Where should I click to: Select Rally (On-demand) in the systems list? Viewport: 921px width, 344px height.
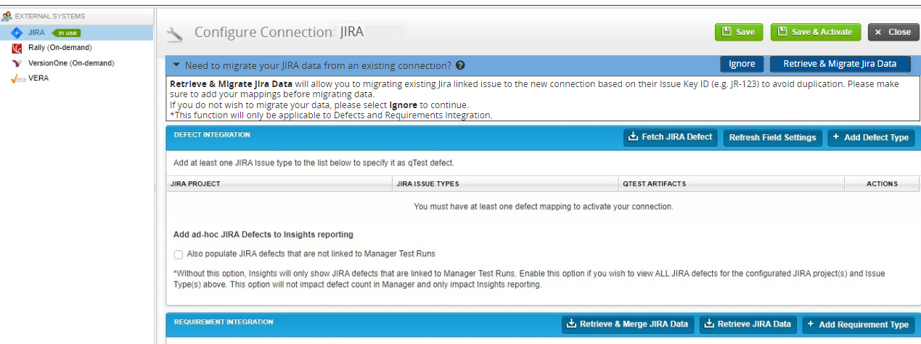pyautogui.click(x=60, y=48)
